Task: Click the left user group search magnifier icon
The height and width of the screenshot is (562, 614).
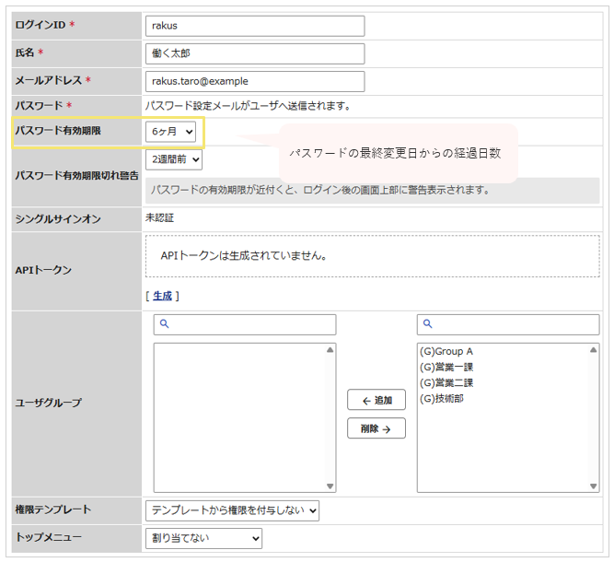Action: coord(165,323)
